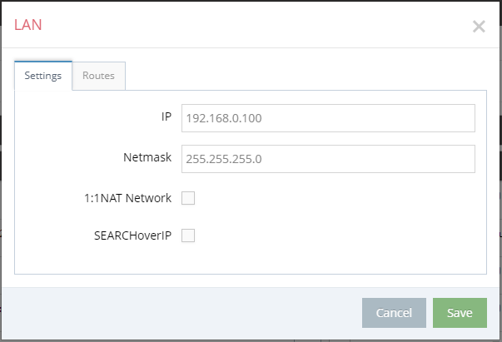The image size is (502, 342).
Task: Click the 255.255.255.0 placeholder text
Action: coord(224,159)
